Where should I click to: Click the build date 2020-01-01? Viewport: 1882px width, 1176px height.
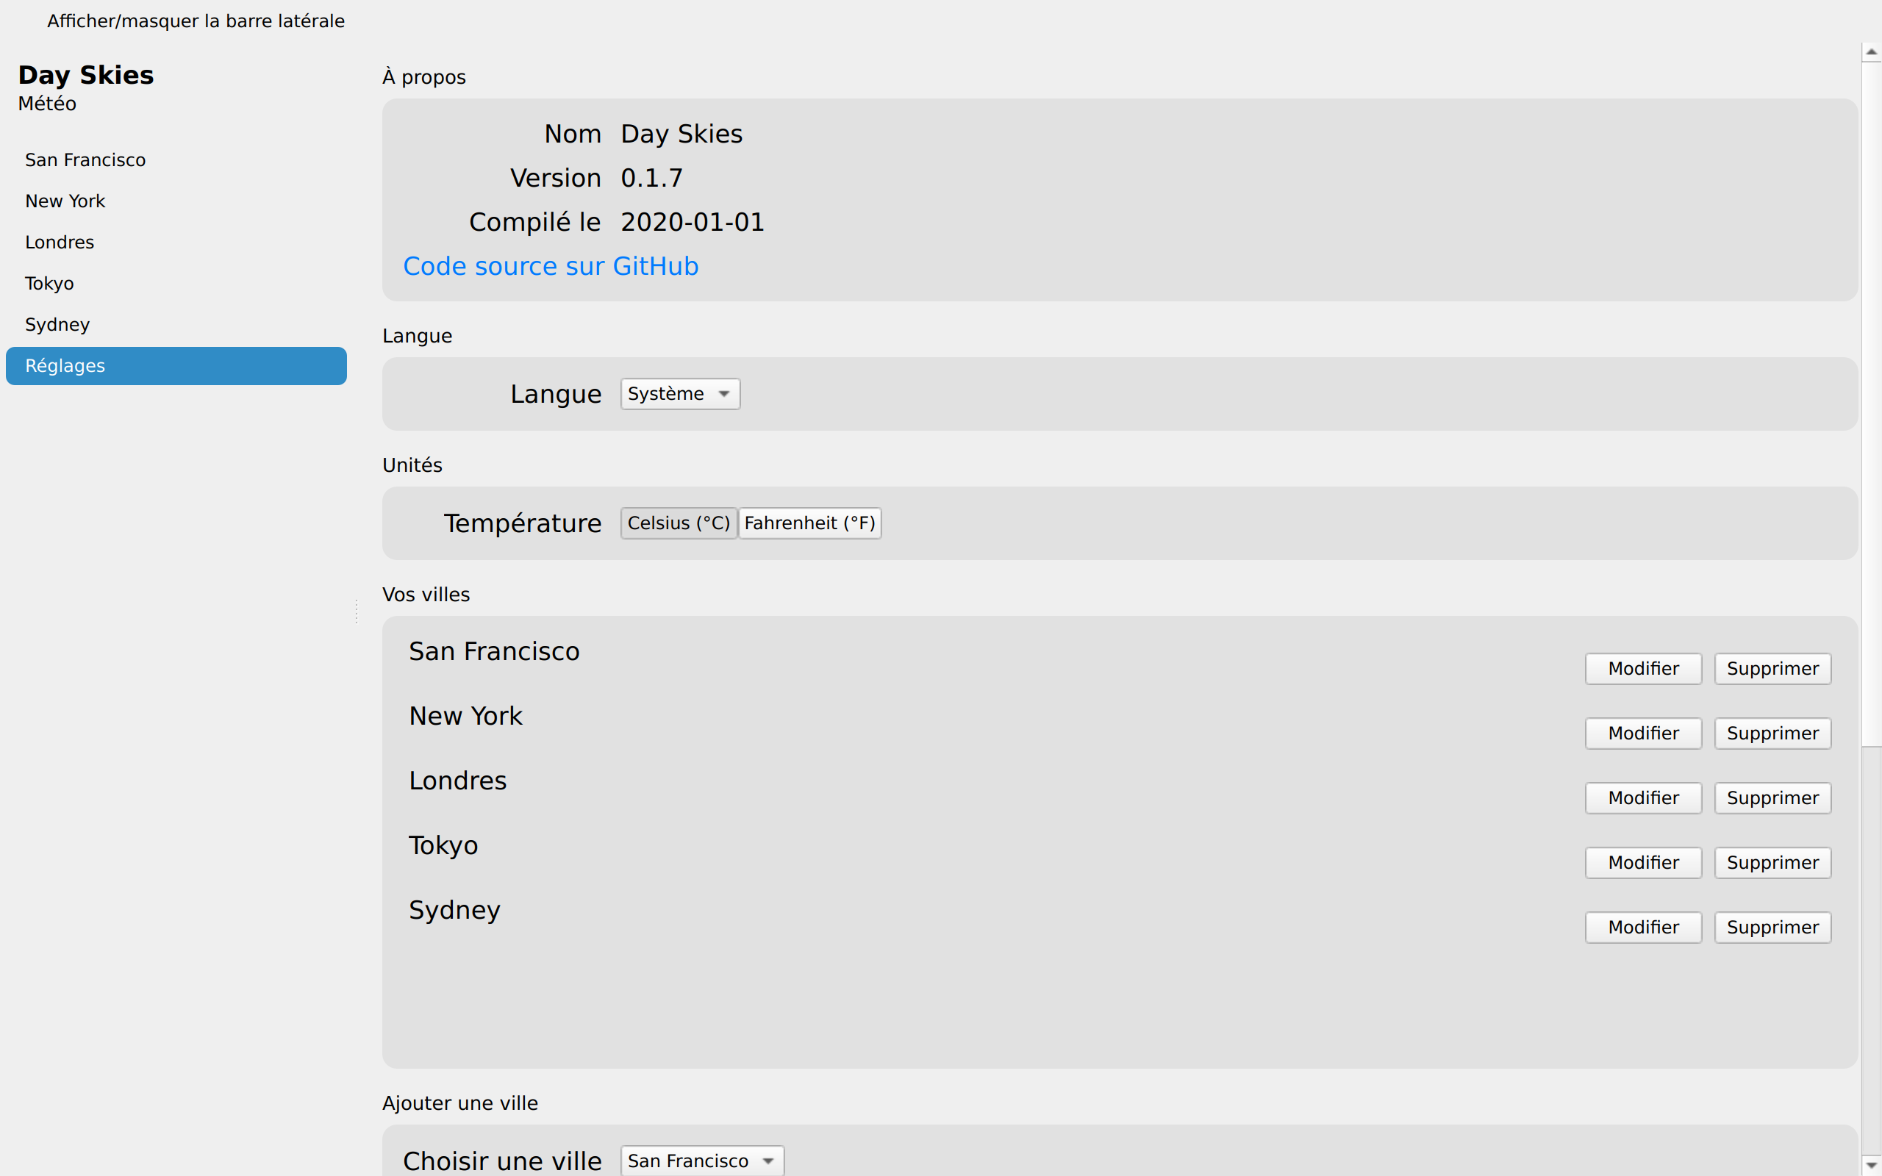(x=692, y=223)
